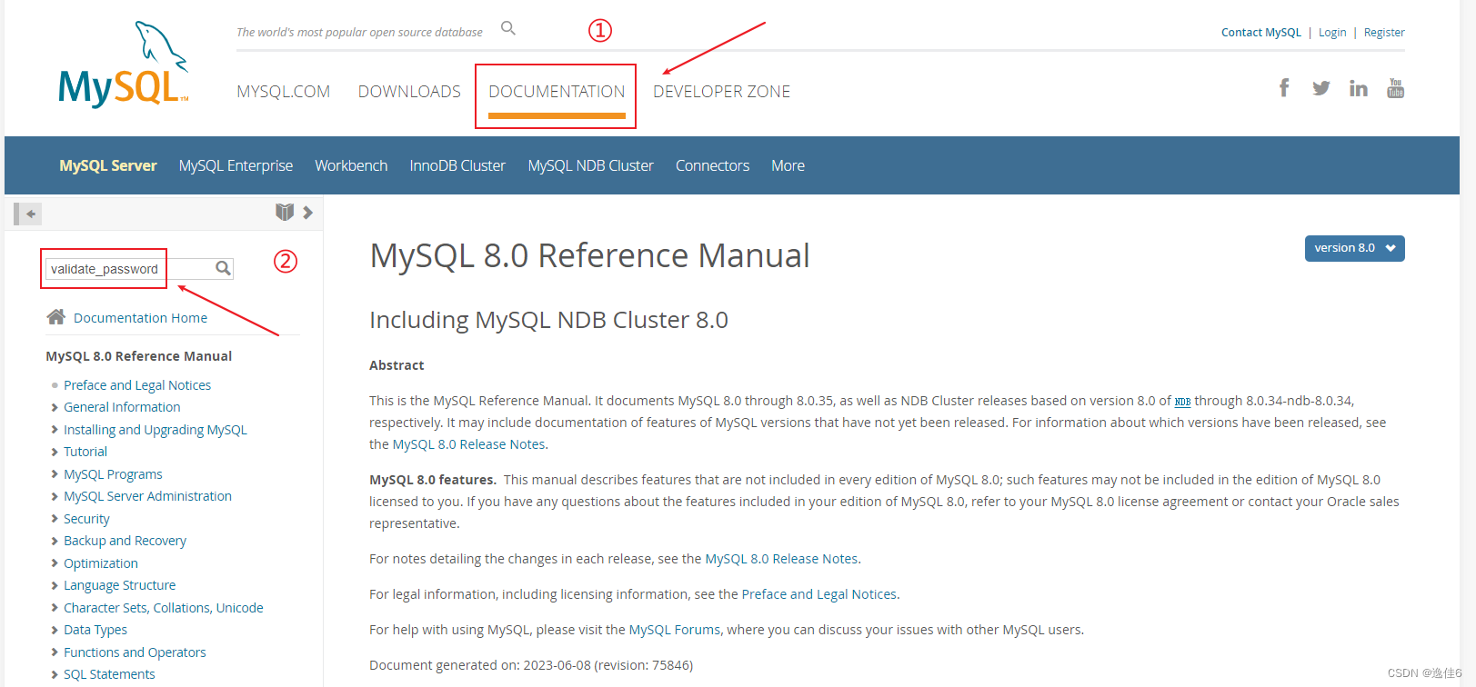Click the open book icon in the sidebar toolbar
Viewport: 1476px width, 687px height.
point(285,212)
